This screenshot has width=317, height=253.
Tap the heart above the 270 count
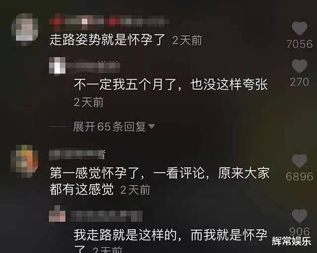(299, 66)
